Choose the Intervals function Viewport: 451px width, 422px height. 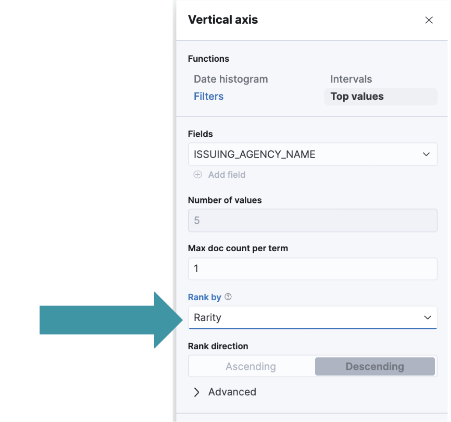click(351, 79)
